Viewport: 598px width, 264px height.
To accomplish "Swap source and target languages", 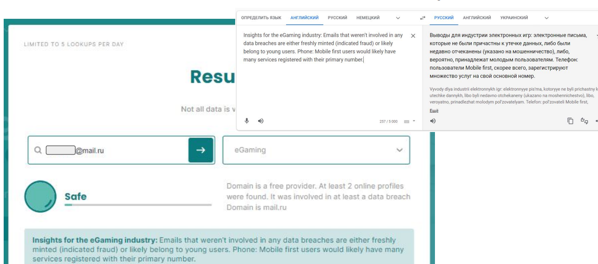I will (423, 18).
